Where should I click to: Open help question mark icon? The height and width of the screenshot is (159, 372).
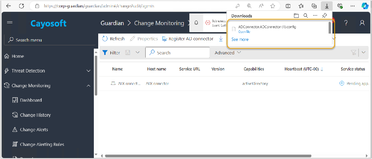point(346,23)
